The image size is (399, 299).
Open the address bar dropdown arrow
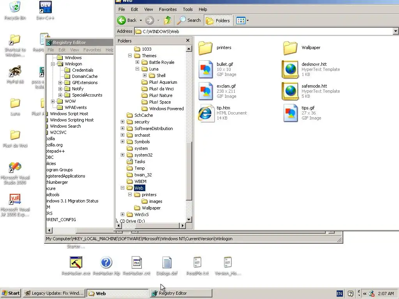pos(395,31)
